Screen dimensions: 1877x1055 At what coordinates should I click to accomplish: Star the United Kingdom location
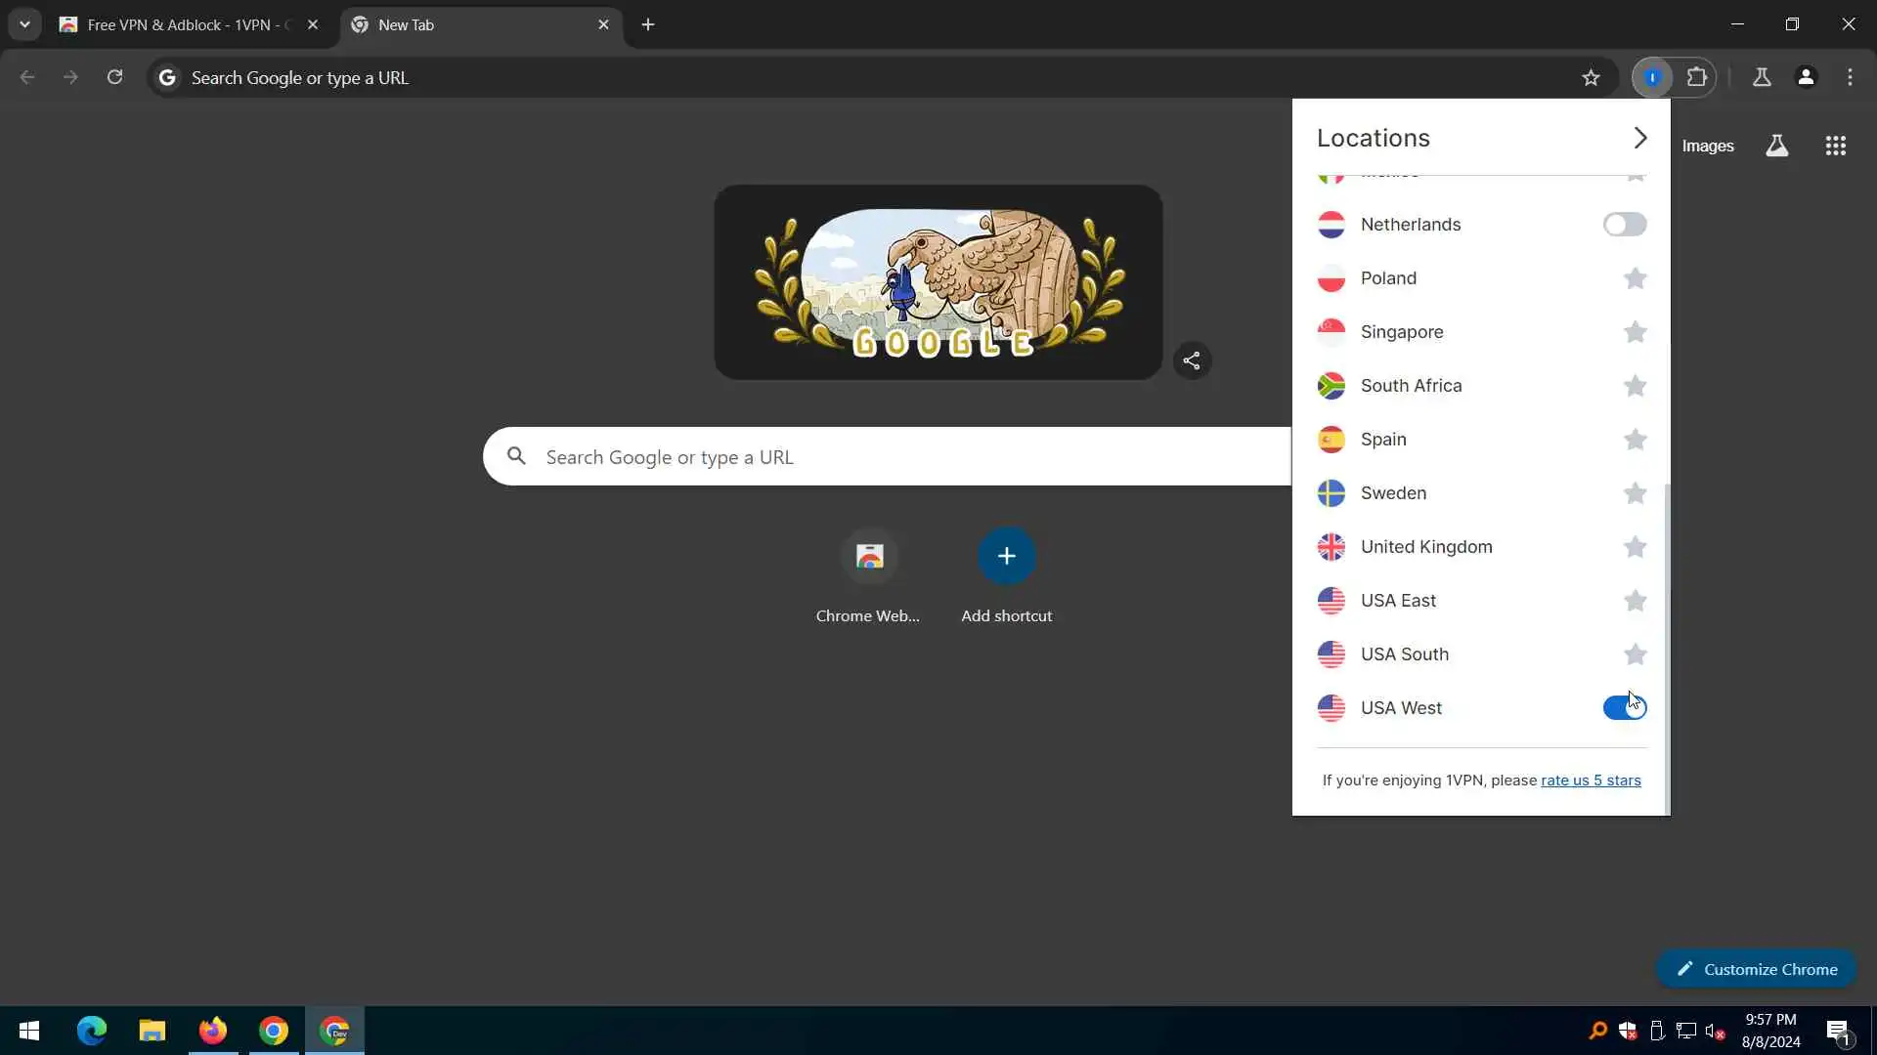(1635, 547)
